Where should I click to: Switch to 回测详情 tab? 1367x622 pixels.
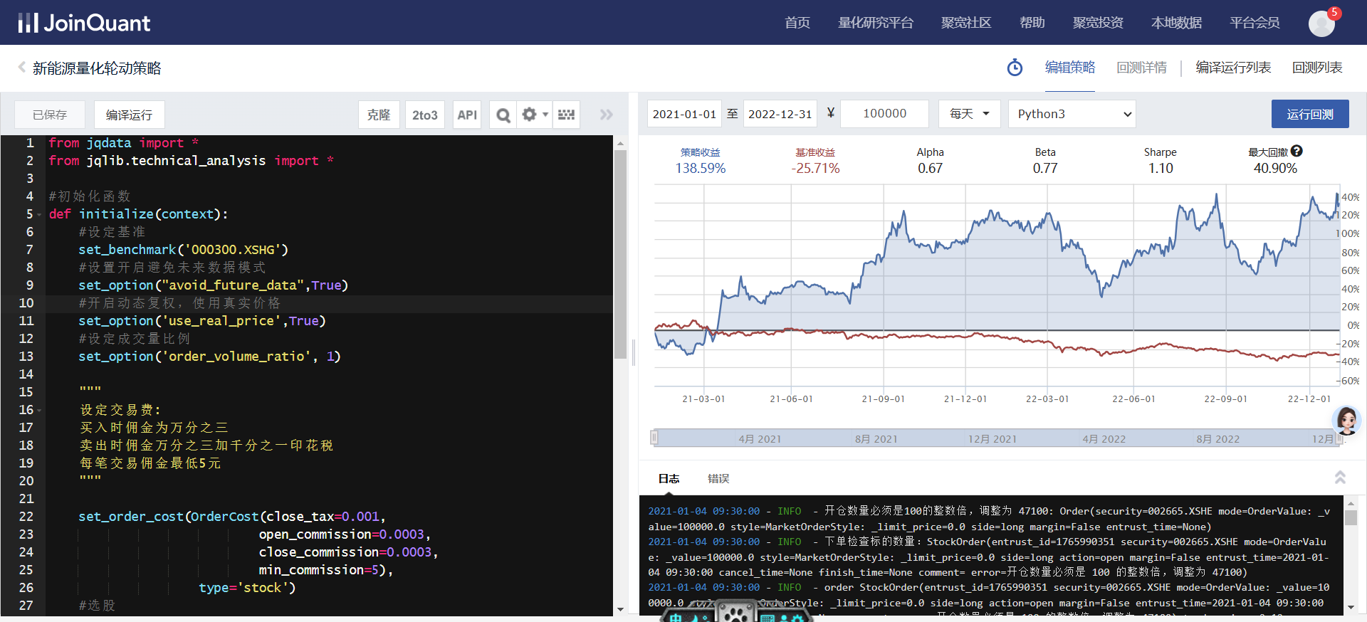[x=1141, y=68]
